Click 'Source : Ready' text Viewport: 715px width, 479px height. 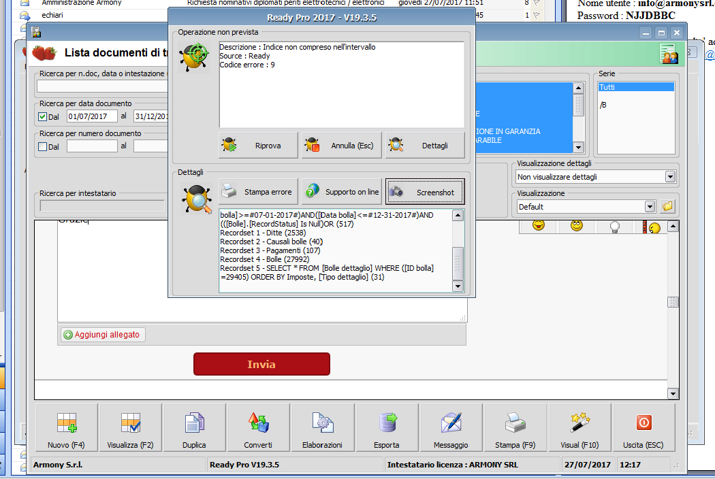[244, 56]
